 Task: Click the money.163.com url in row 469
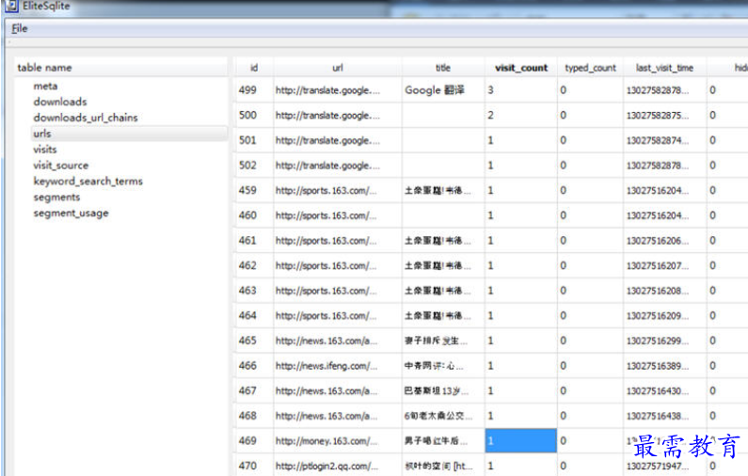[337, 440]
